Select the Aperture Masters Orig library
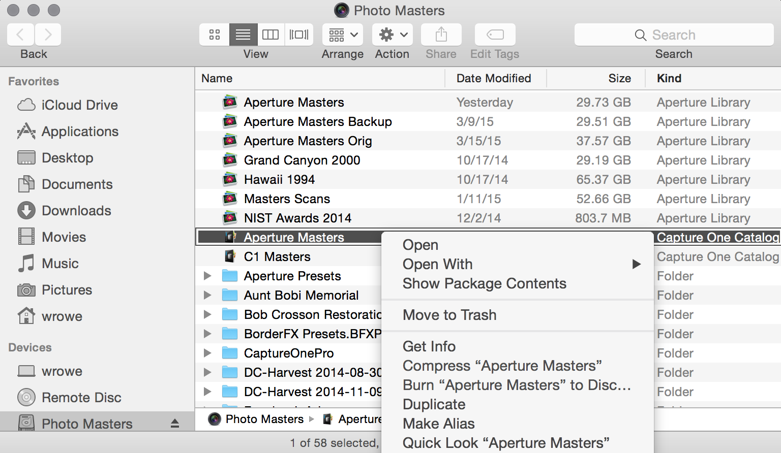The height and width of the screenshot is (453, 781). click(488, 141)
